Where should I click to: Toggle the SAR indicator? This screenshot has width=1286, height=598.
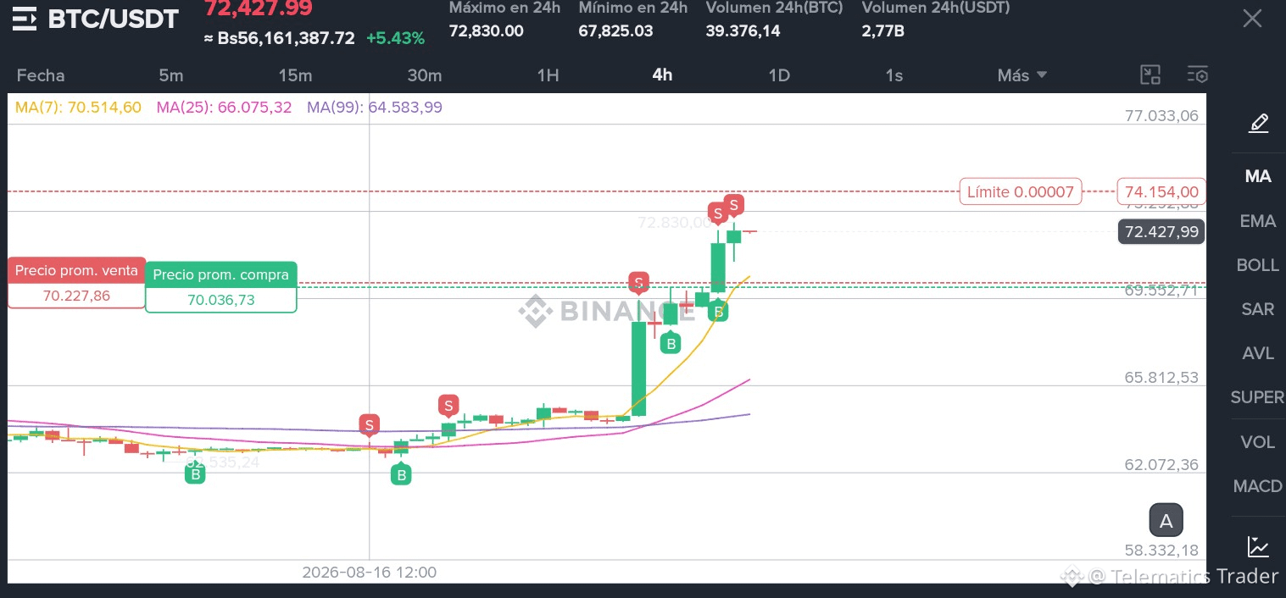tap(1258, 309)
